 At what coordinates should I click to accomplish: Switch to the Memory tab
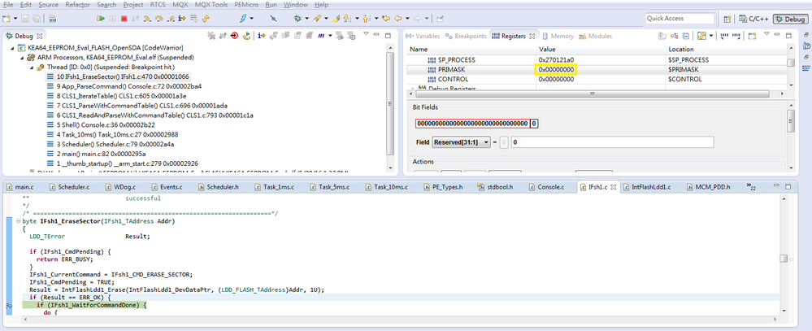click(x=558, y=37)
